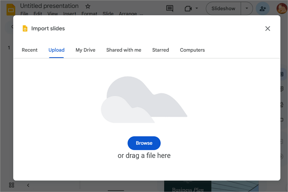288x192 pixels.
Task: Expand the video call dropdown arrow
Action: point(197,8)
